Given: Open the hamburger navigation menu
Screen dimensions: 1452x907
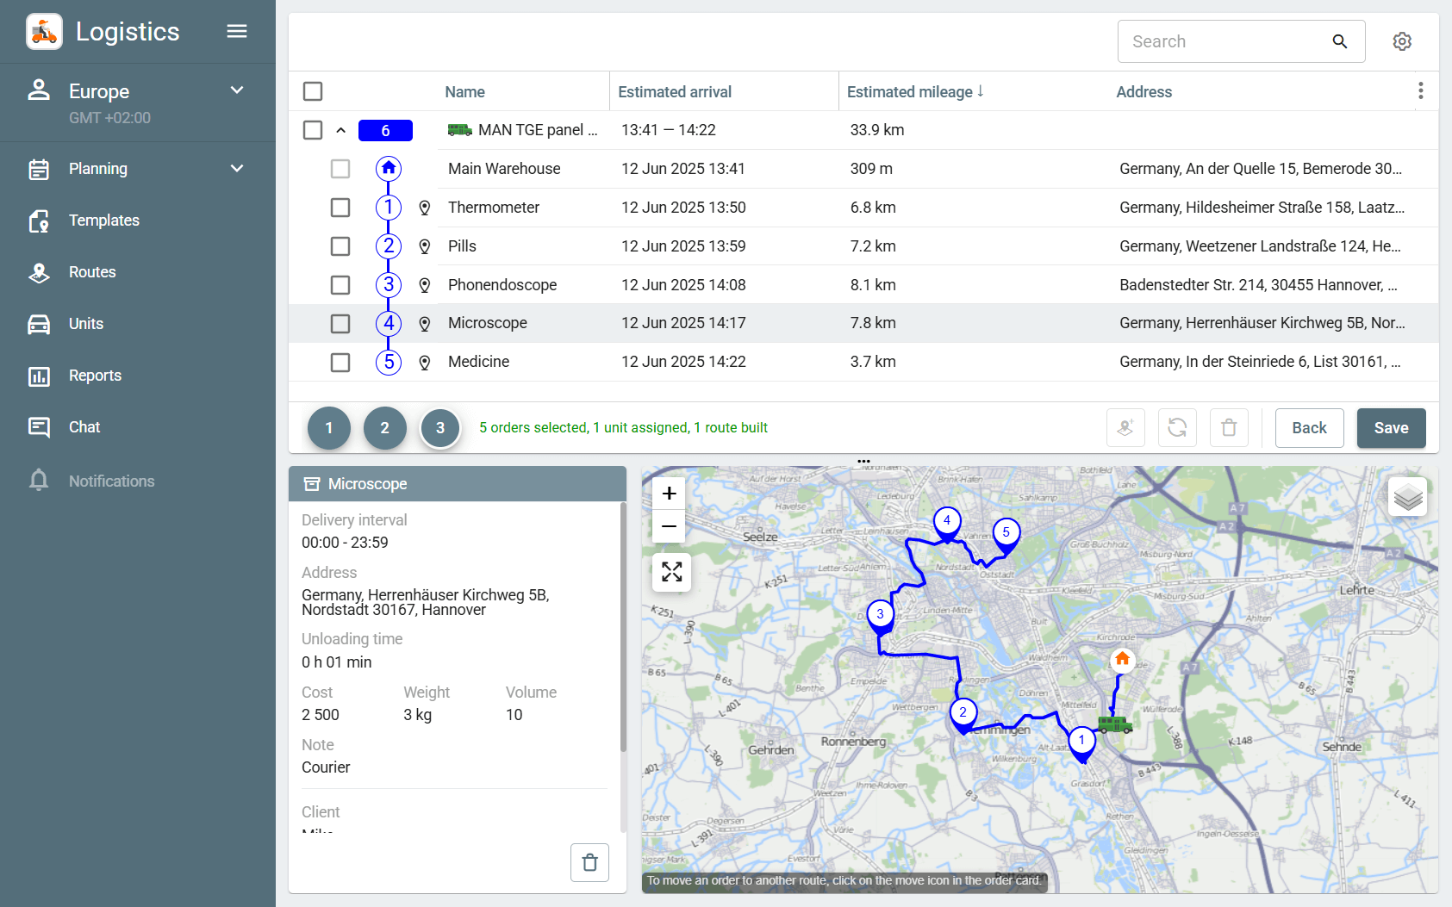Looking at the screenshot, I should tap(236, 31).
